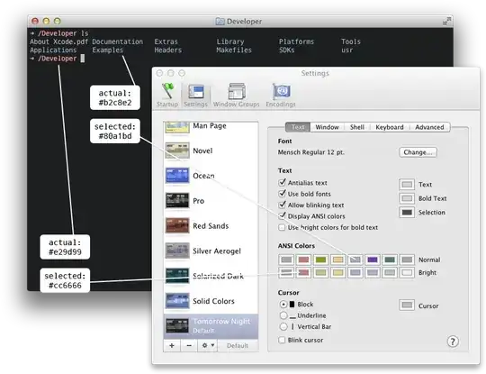
Task: Toggle Display ANSI colors checkbox
Action: click(282, 216)
